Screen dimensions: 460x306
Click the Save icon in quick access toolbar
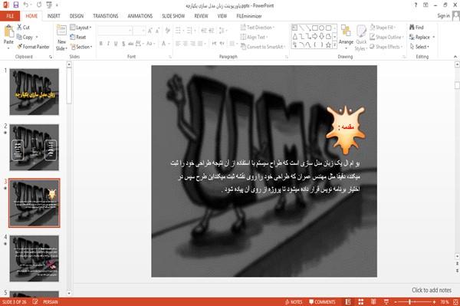click(x=16, y=5)
